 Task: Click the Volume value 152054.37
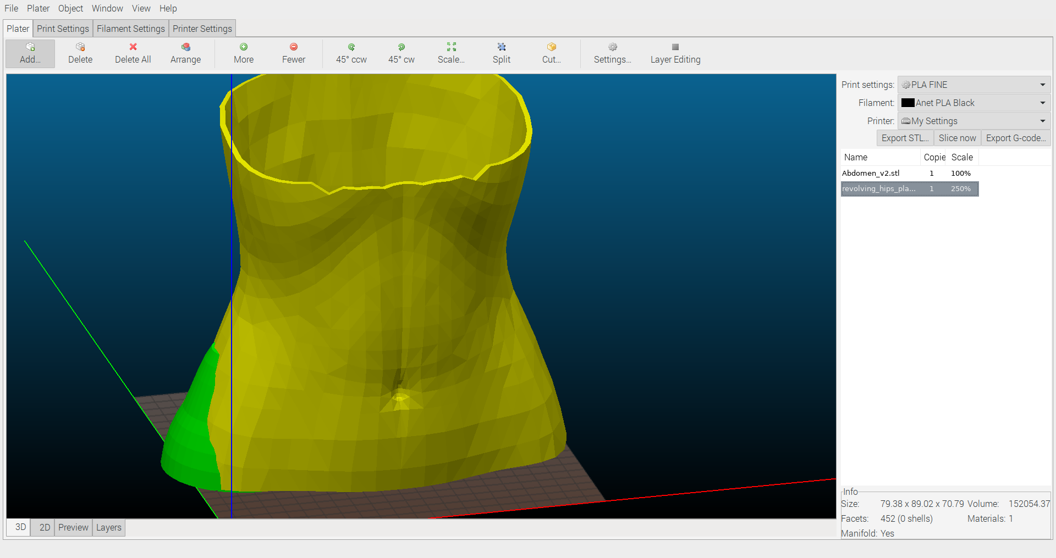(x=1029, y=504)
